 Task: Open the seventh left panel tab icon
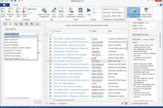[37, 24]
